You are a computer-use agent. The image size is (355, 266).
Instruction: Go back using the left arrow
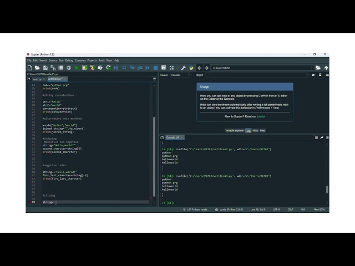pyautogui.click(x=199, y=68)
